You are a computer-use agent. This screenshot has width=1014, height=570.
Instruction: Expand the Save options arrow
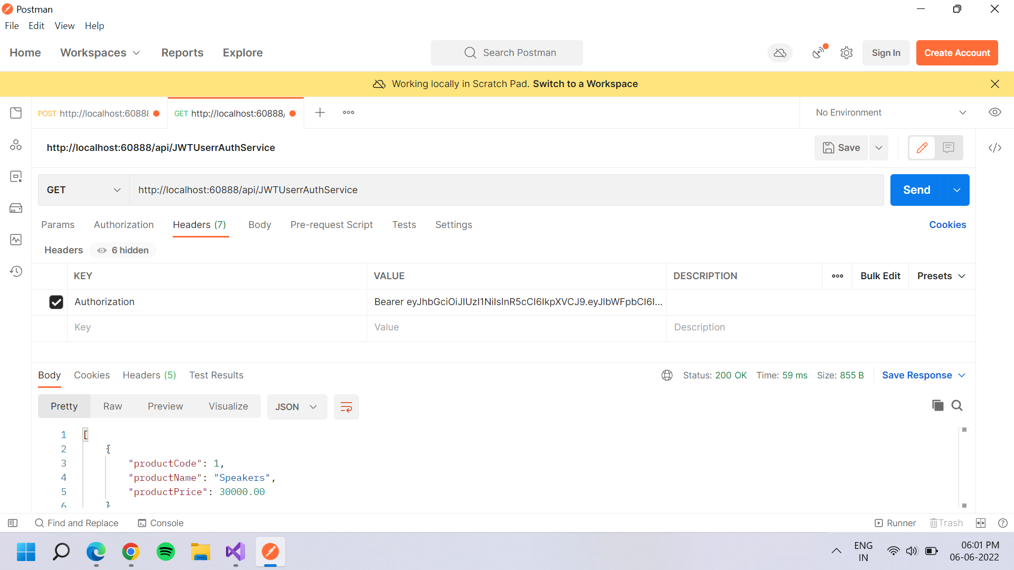click(879, 148)
